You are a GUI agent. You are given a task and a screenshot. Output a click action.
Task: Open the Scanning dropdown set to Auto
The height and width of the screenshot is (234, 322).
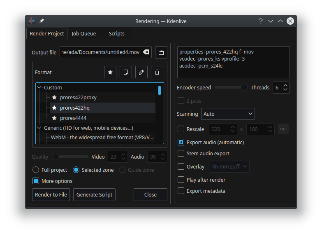point(228,114)
